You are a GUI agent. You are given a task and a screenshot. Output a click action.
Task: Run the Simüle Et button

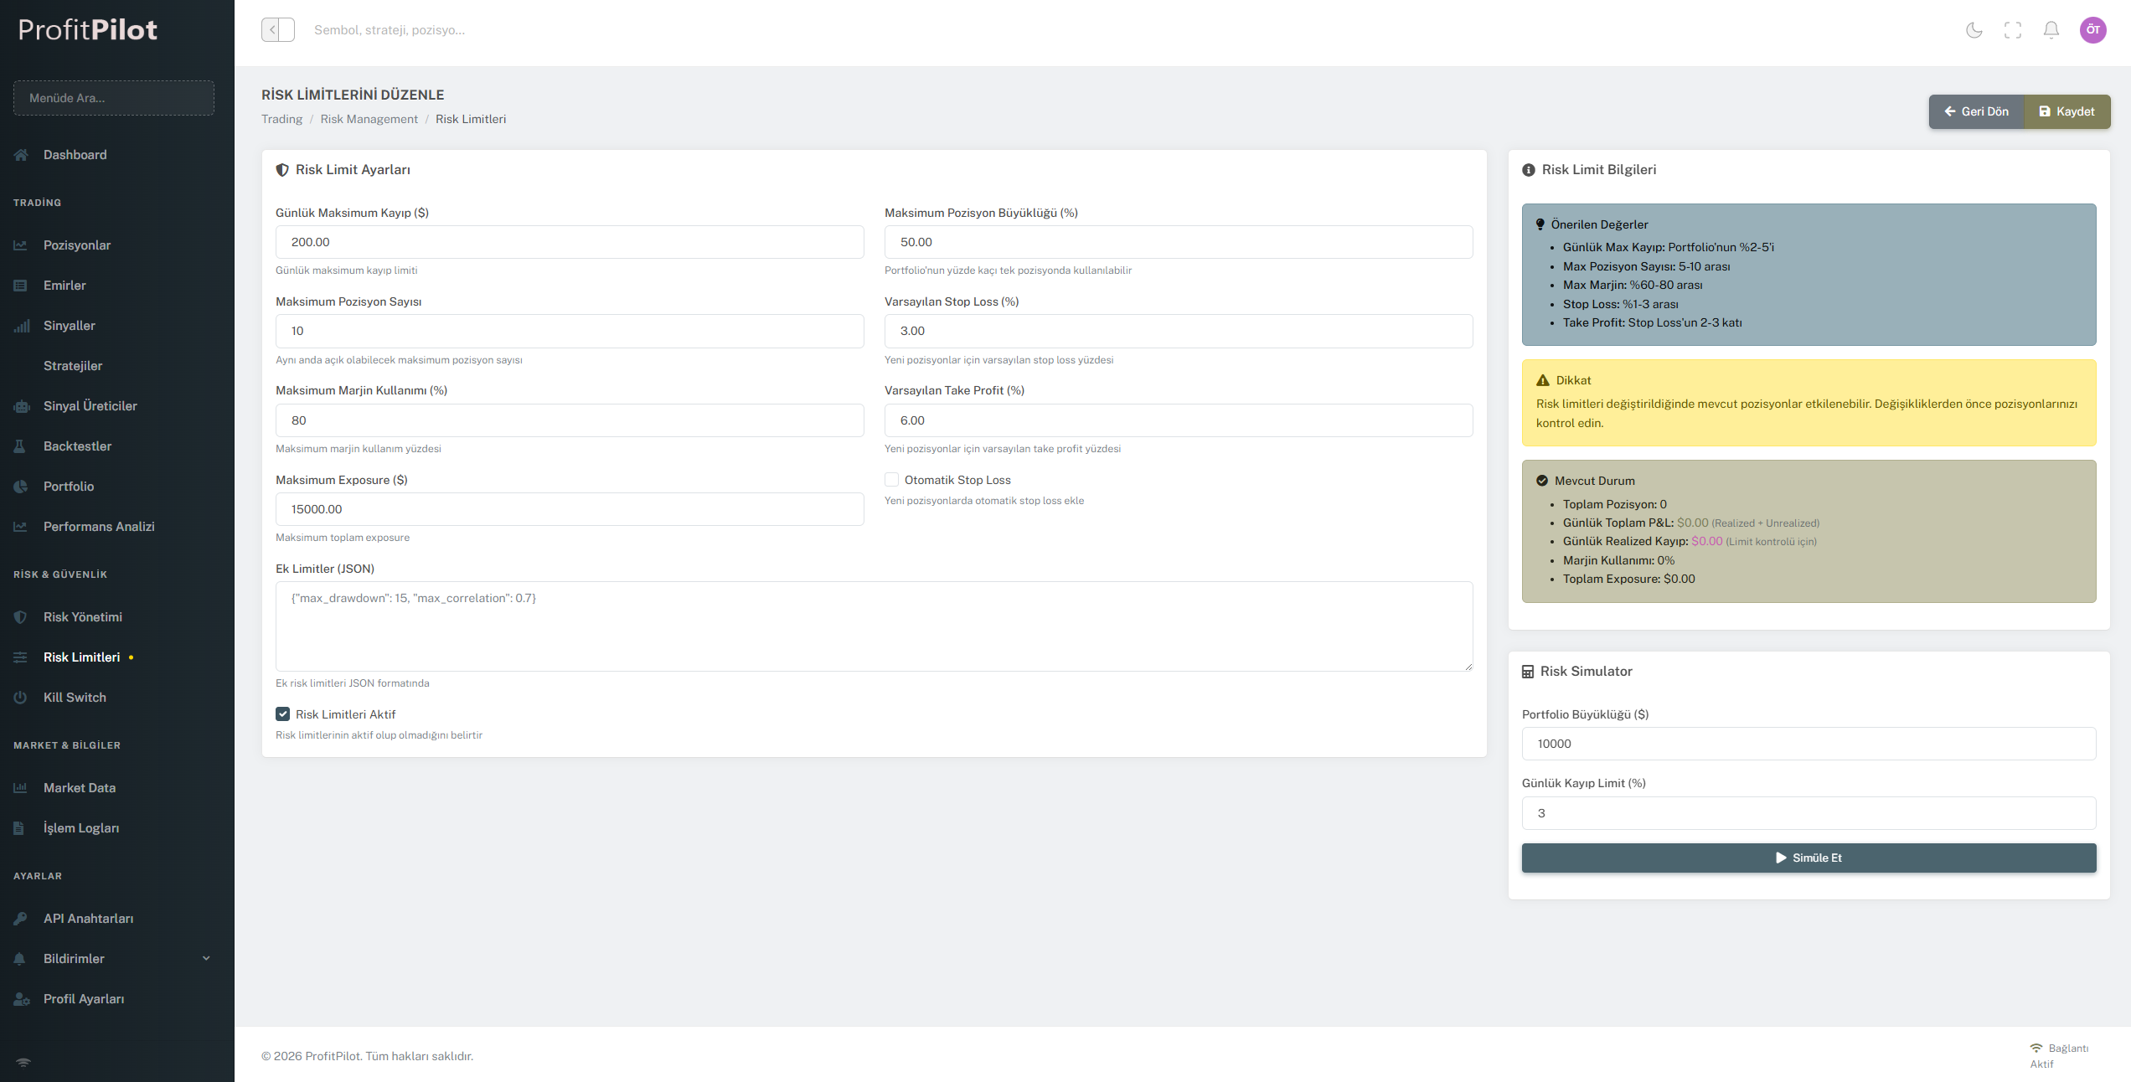(1808, 858)
